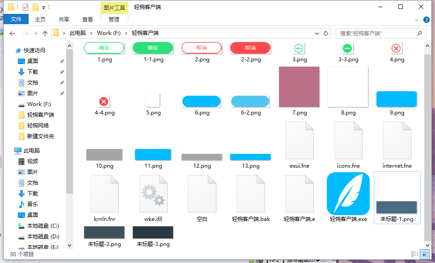Open the 轻惋客户端.exe feather application icon
Screen dimensions: 435x263
point(348,193)
